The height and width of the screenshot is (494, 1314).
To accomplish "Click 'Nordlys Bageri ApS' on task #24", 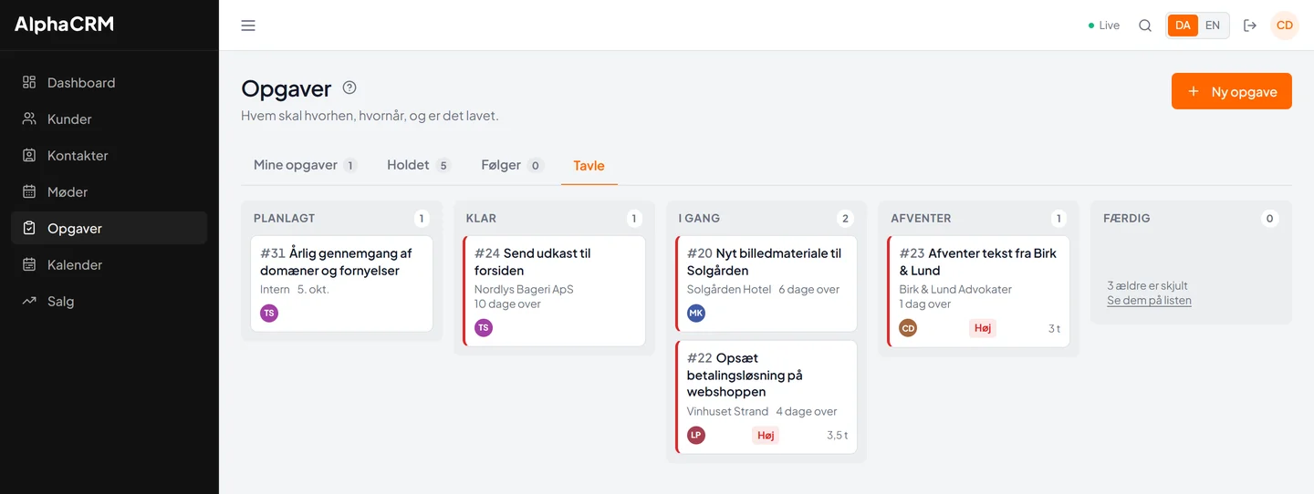I will coord(524,290).
